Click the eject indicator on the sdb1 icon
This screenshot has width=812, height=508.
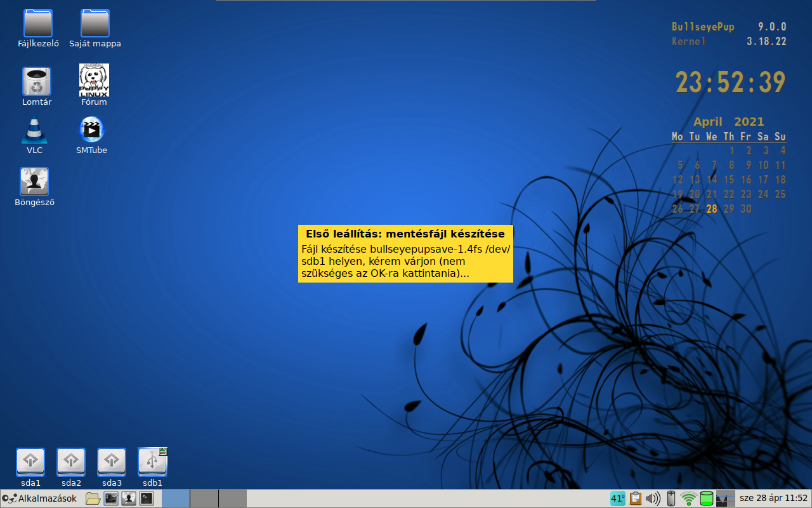[x=162, y=451]
